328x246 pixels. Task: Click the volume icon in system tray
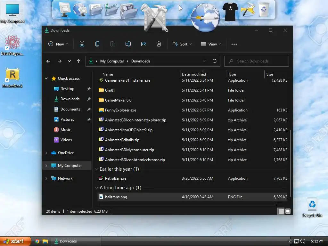[x=302, y=241]
